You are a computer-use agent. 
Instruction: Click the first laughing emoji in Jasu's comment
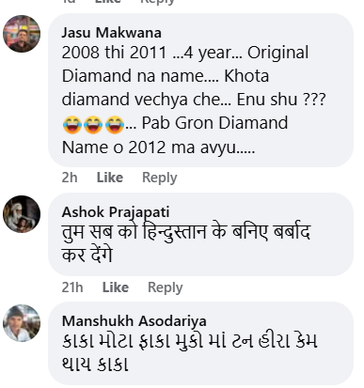tap(72, 124)
